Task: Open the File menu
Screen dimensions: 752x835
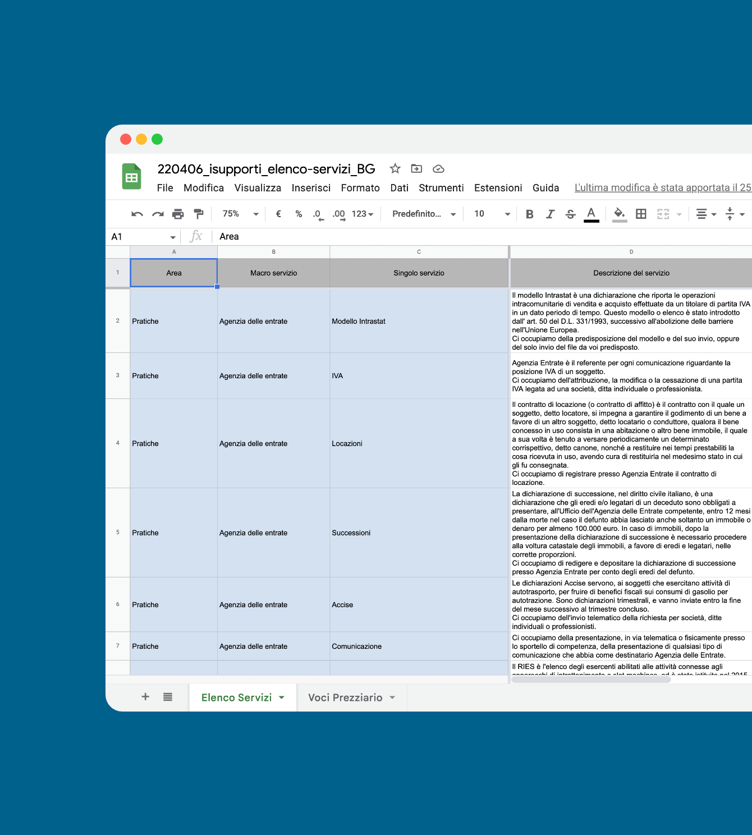Action: [x=165, y=188]
